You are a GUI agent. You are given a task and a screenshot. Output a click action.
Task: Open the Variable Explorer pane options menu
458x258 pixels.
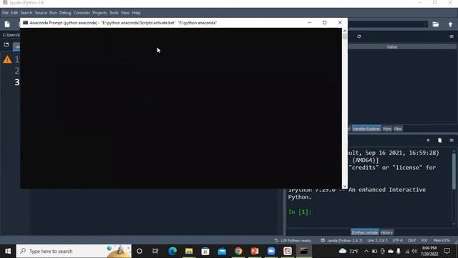pos(452,37)
